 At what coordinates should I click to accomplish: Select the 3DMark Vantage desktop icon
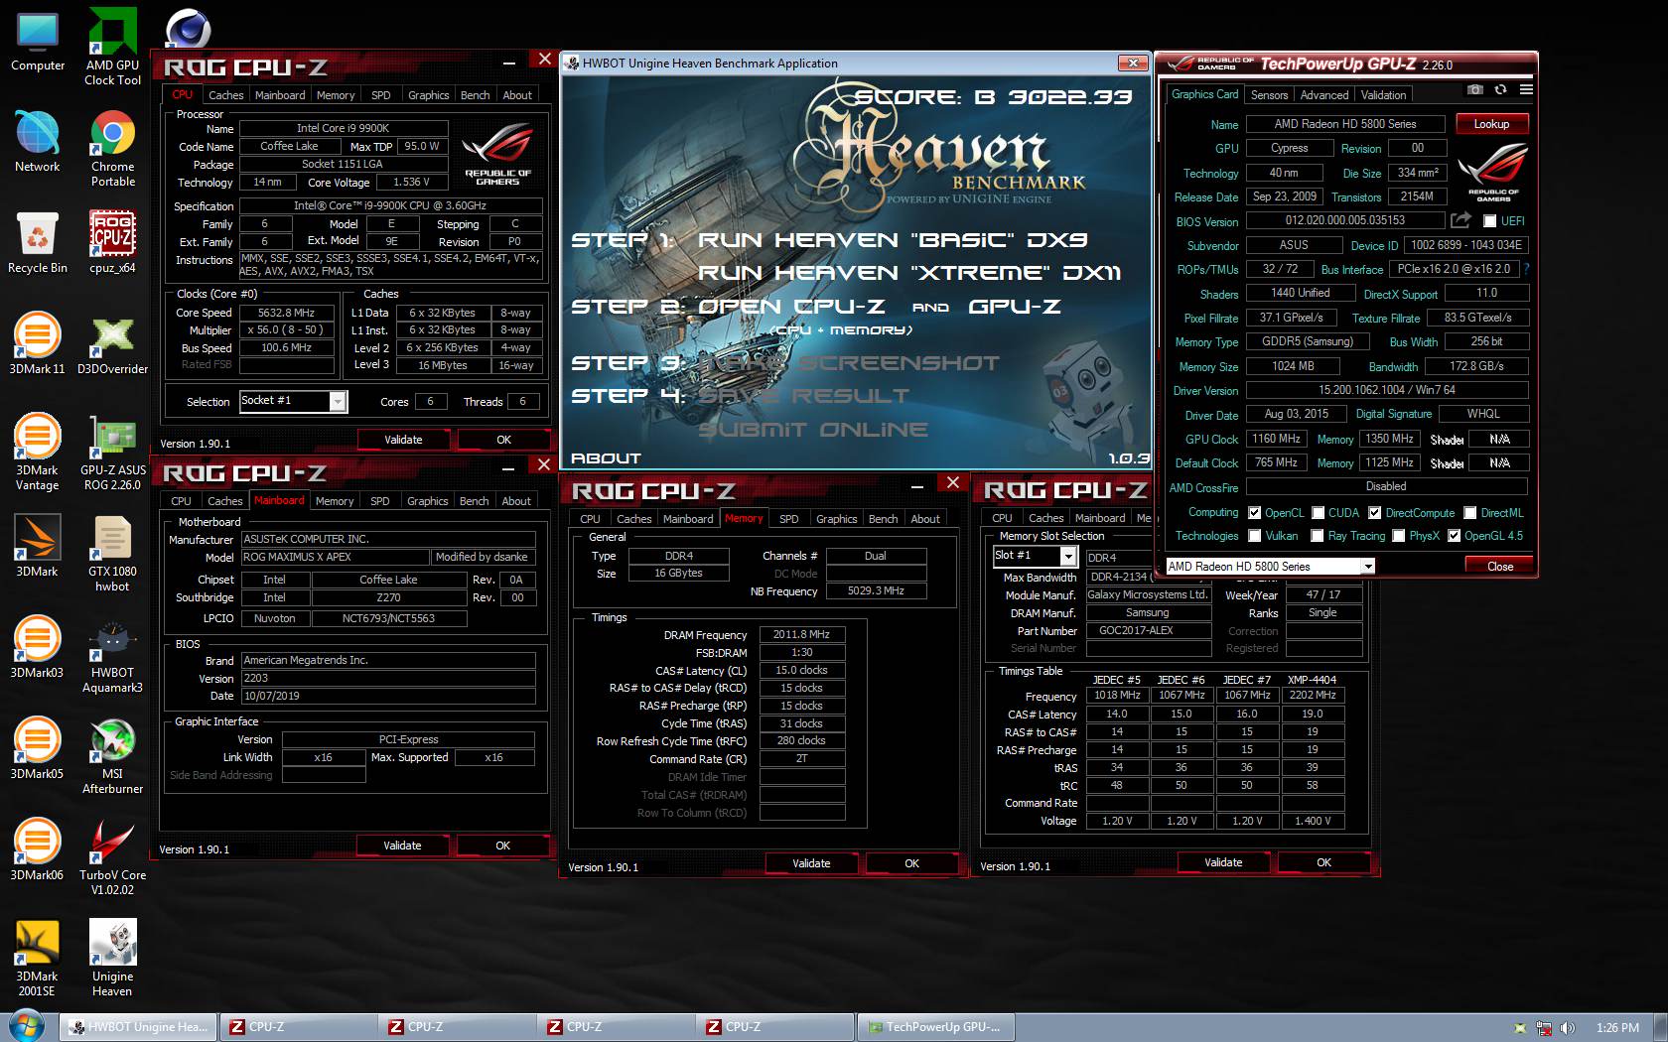[38, 453]
